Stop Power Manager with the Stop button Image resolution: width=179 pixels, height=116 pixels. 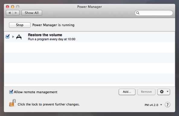(x=20, y=25)
